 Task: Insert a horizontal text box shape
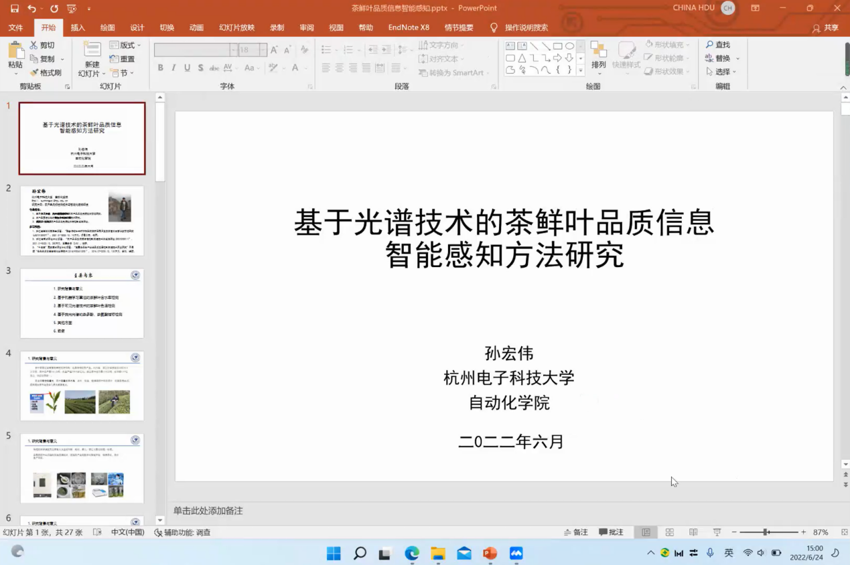(x=510, y=46)
